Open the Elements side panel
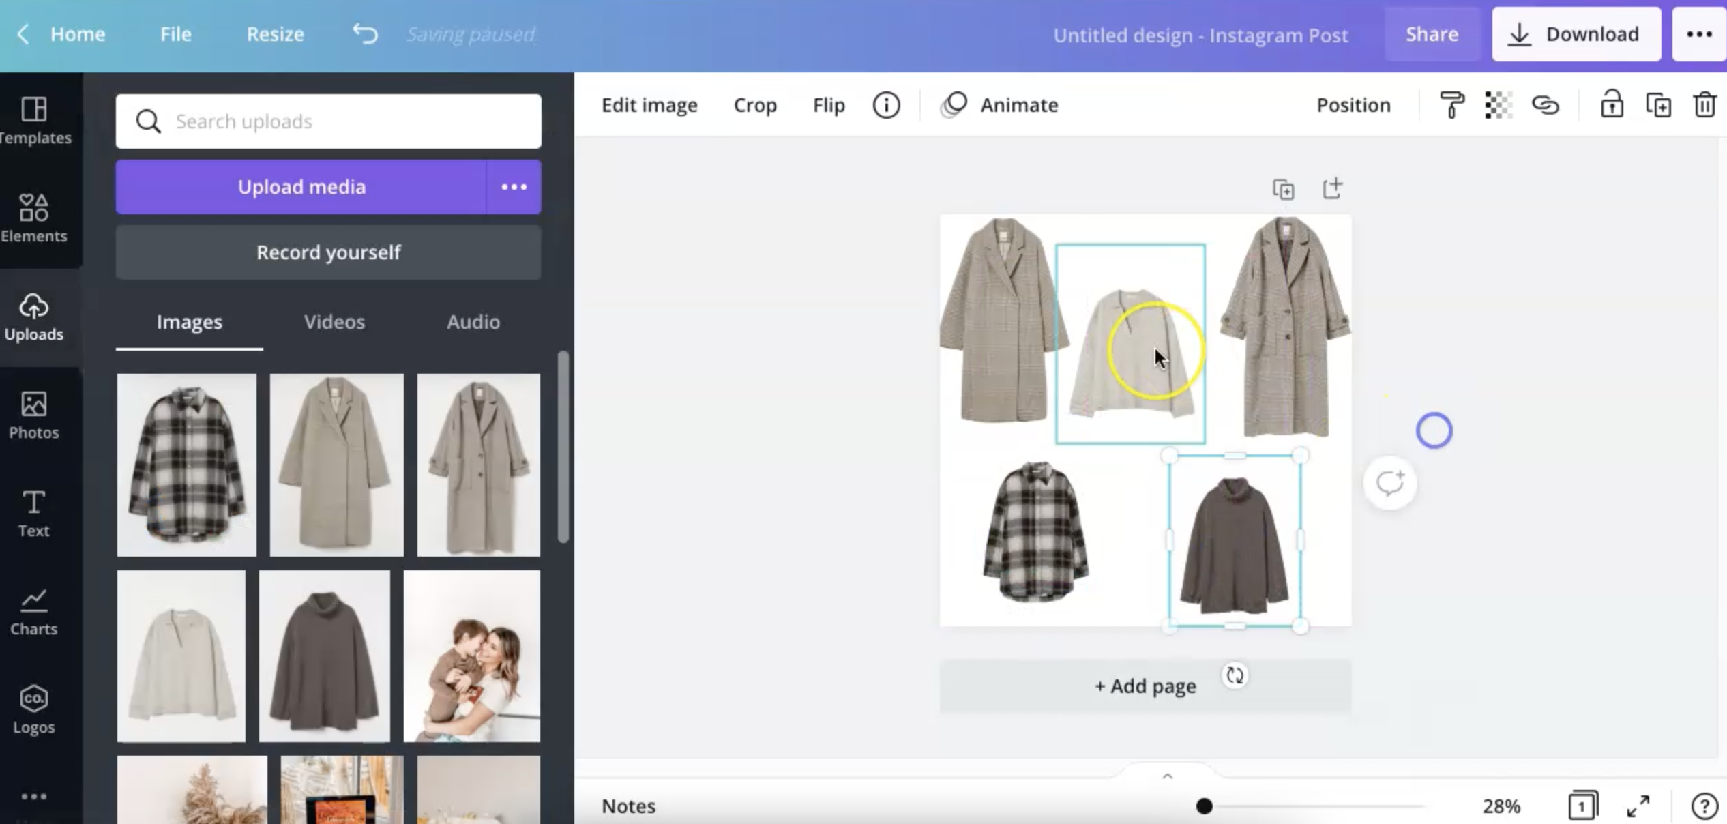 [x=34, y=218]
